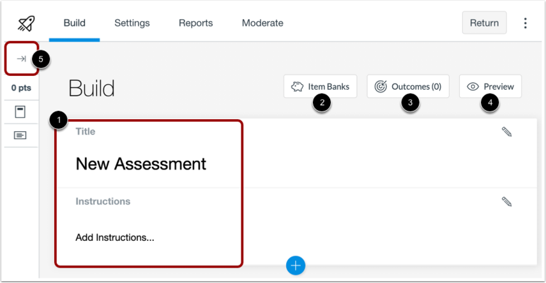
Task: Click the 0 pts label
Action: tap(21, 87)
